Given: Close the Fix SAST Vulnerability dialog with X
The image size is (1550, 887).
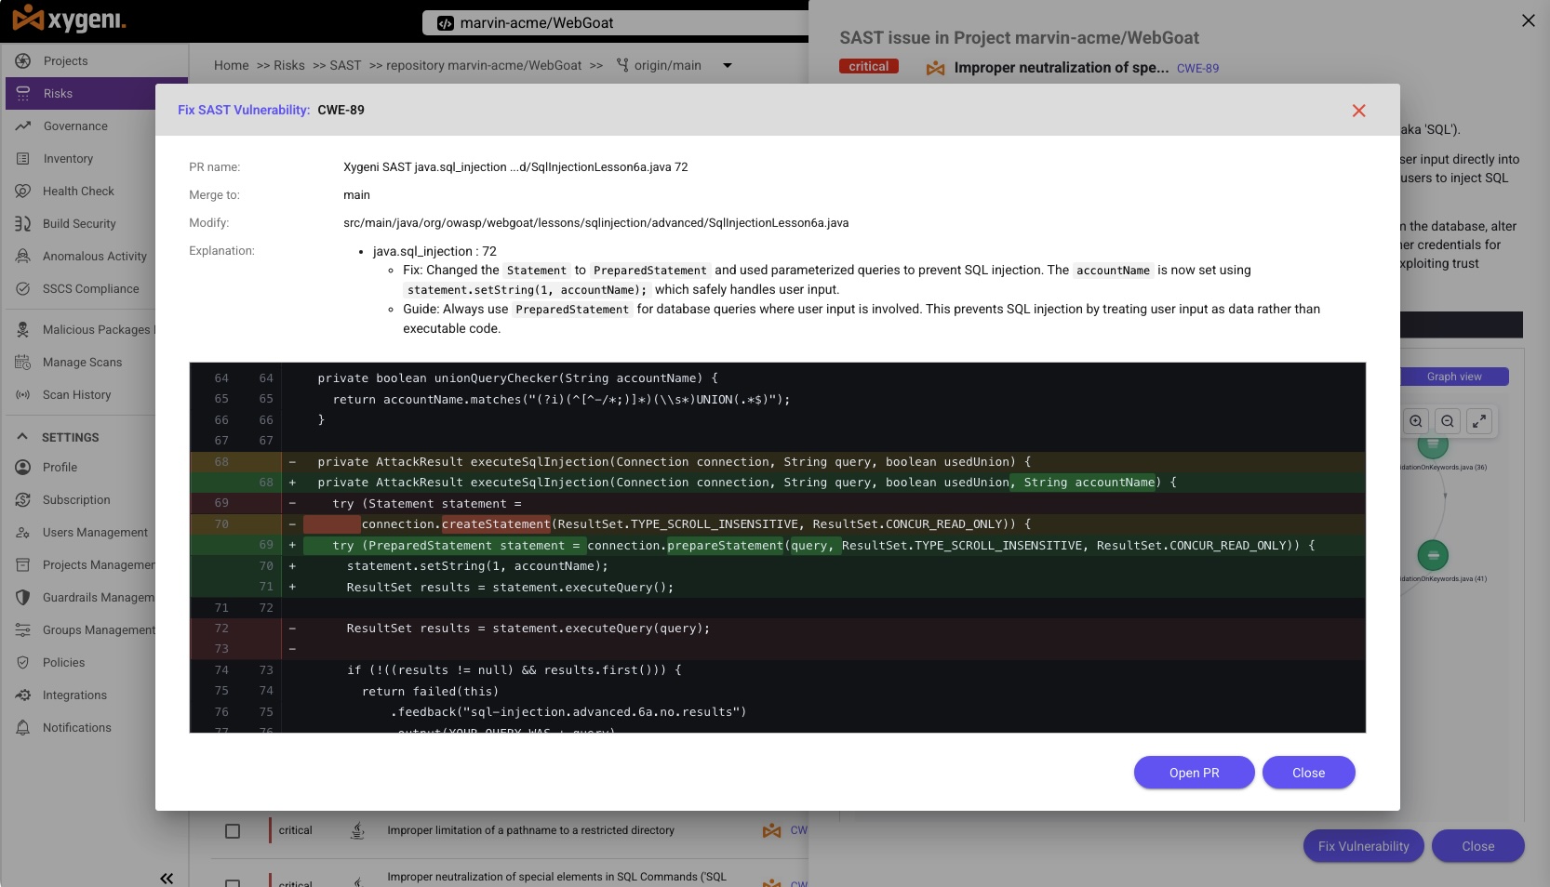Looking at the screenshot, I should pos(1358,111).
